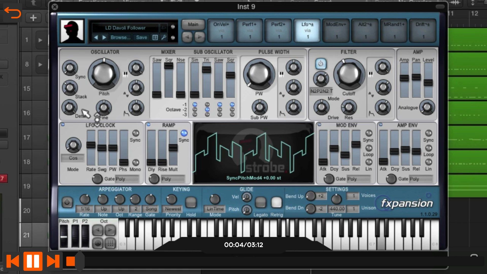Toggle the Filter power button
The width and height of the screenshot is (487, 274).
pyautogui.click(x=321, y=64)
